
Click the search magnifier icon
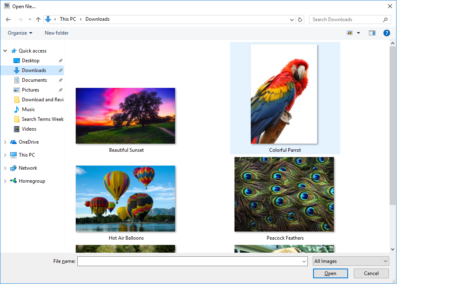(x=385, y=20)
